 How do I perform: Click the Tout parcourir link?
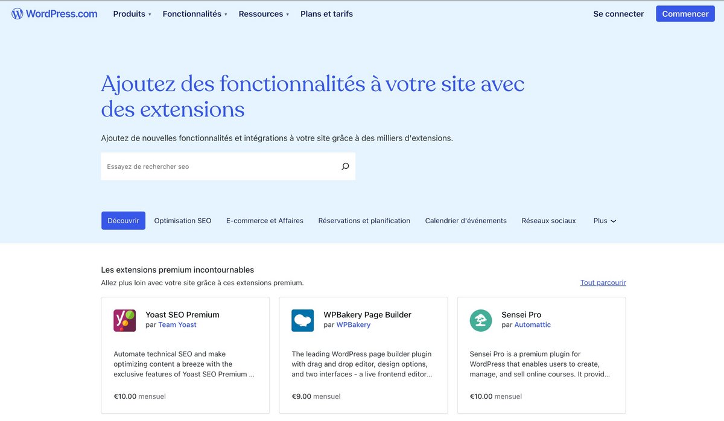603,282
